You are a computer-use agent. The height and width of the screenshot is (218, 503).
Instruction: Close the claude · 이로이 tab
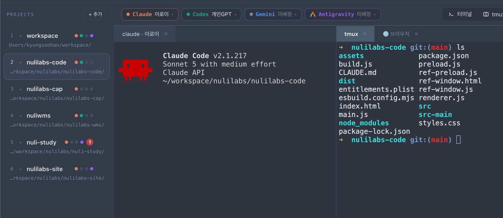point(166,34)
